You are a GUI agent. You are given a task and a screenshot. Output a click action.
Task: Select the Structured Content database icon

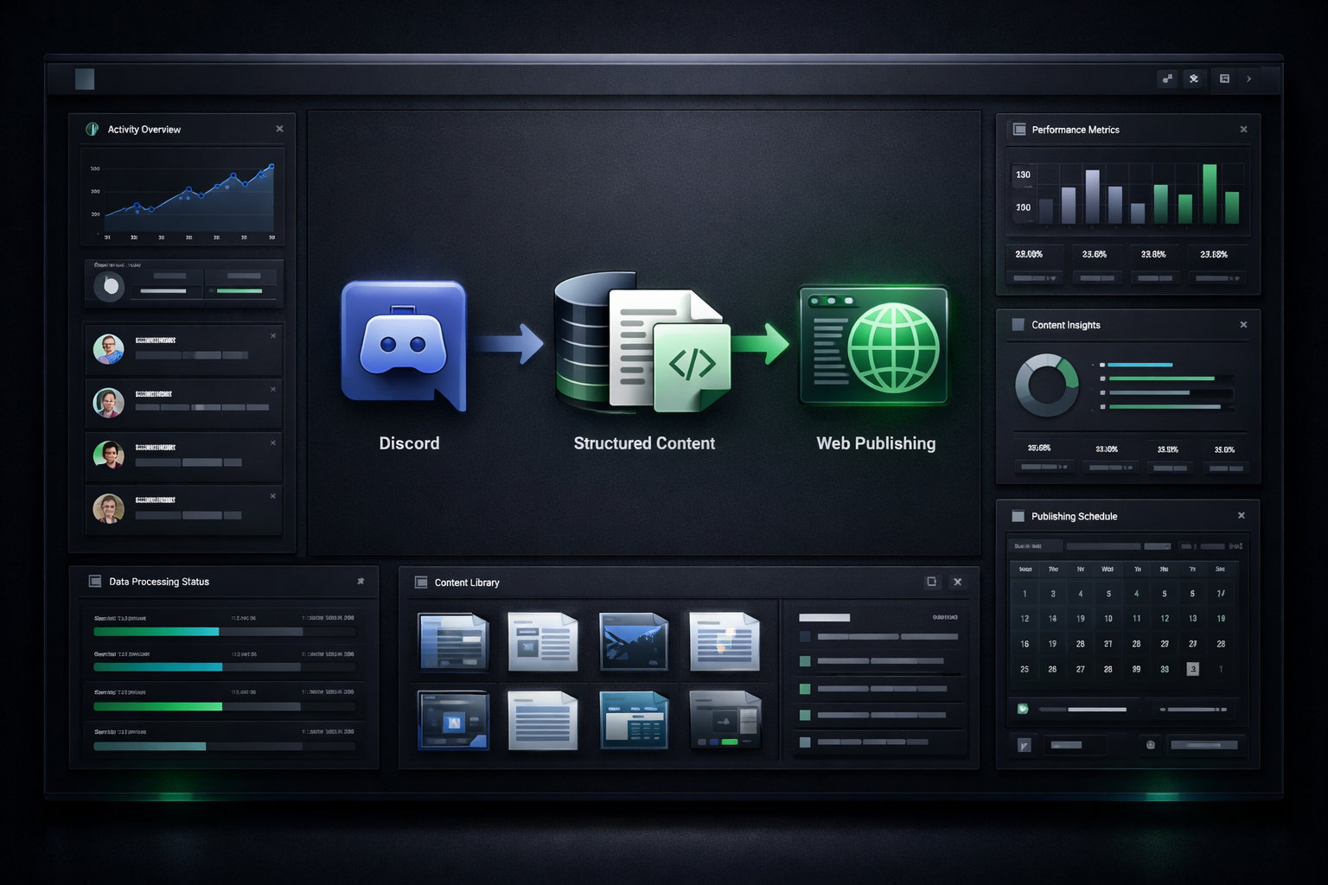coord(588,341)
